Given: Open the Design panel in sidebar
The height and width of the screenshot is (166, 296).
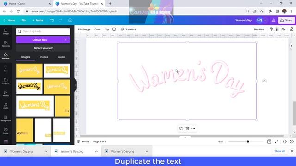Looking at the screenshot, I should pos(6,31).
